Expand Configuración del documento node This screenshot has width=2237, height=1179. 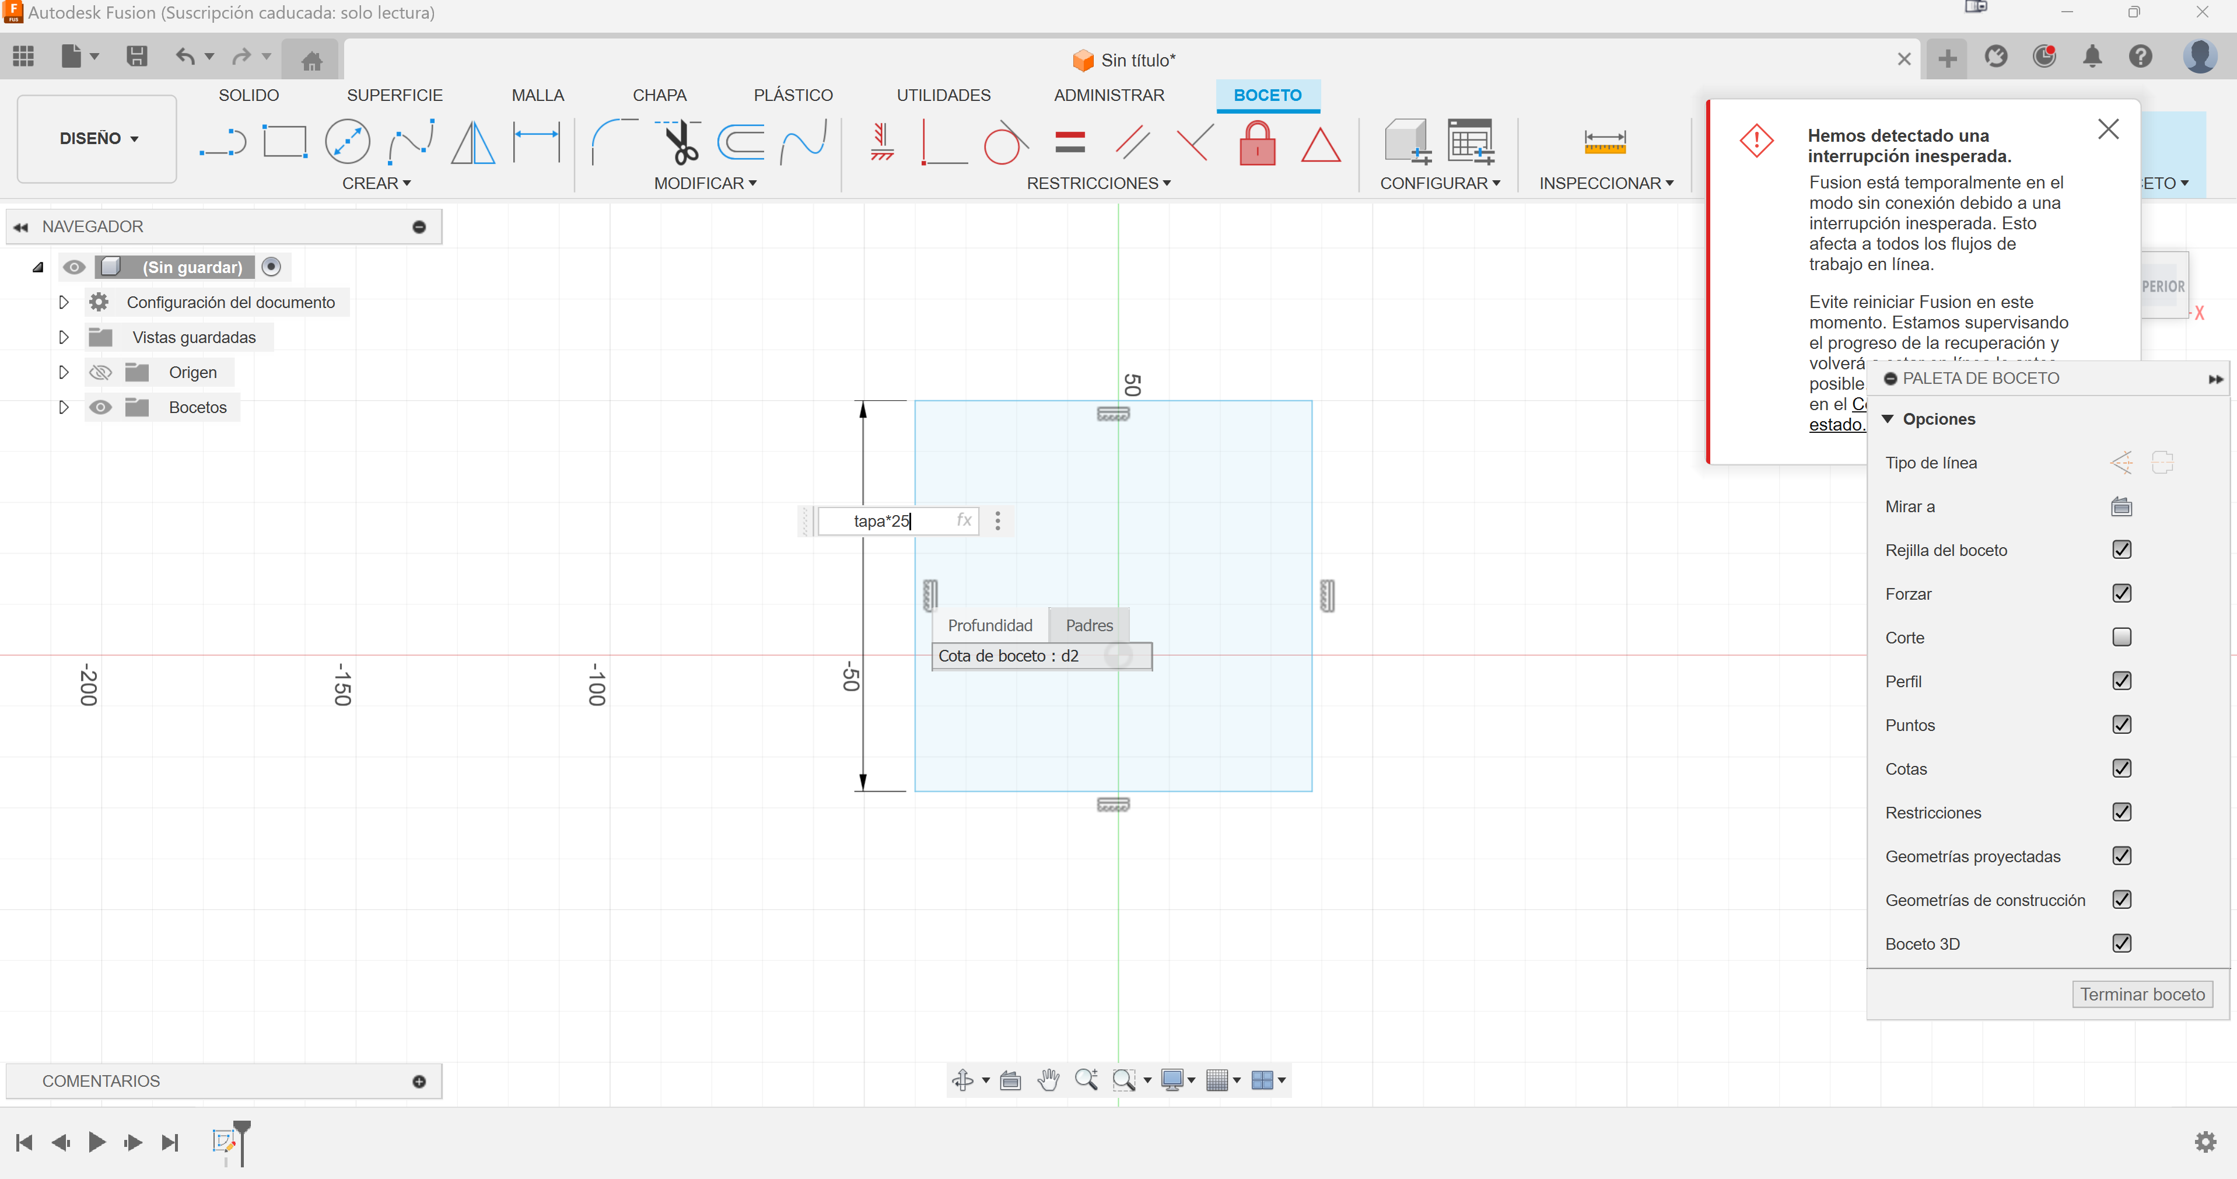tap(64, 302)
